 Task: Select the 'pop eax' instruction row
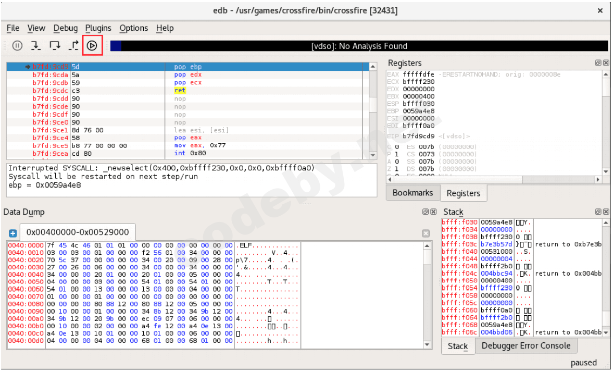[187, 138]
